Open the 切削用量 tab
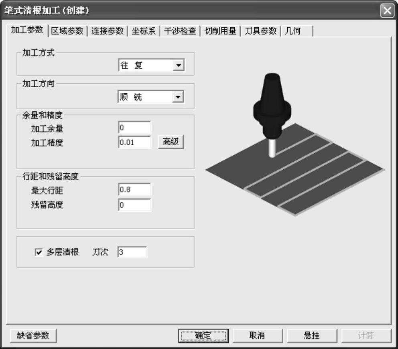Screen dimensions: 398x349 click(x=220, y=31)
